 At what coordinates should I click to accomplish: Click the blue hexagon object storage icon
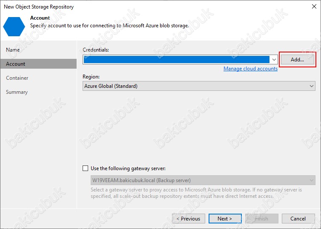(14, 26)
